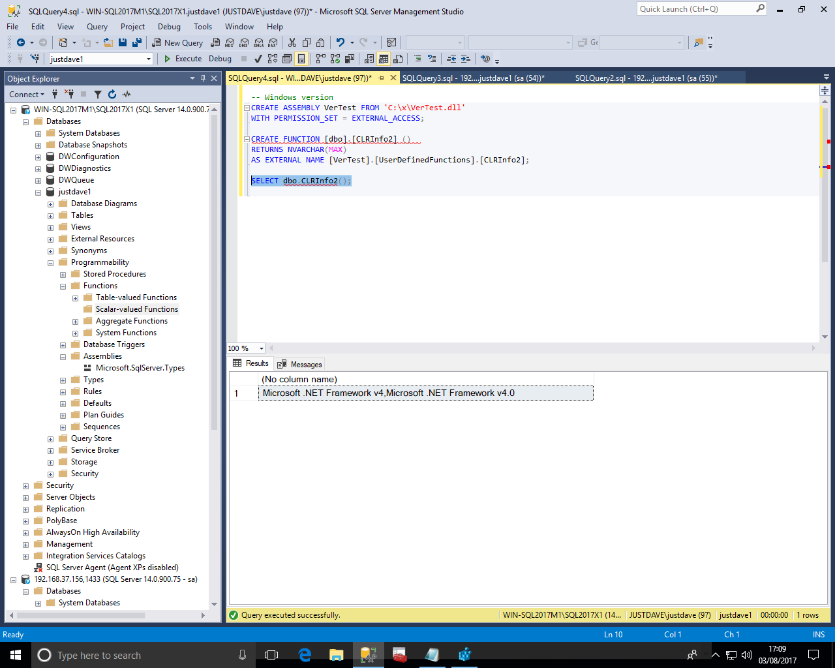The height and width of the screenshot is (668, 835).
Task: Switch to the Messages tab
Action: coord(299,365)
